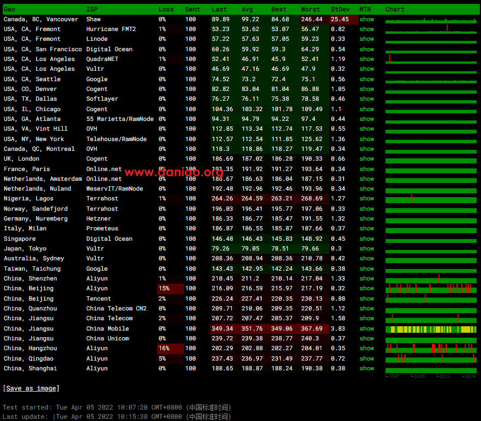Show MTR for Japan, Tokyo Vultr
Image resolution: width=481 pixels, height=421 pixels.
366,248
